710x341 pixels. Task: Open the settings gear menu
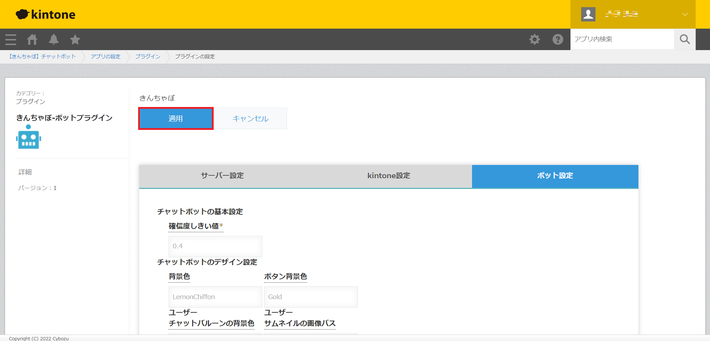(535, 39)
